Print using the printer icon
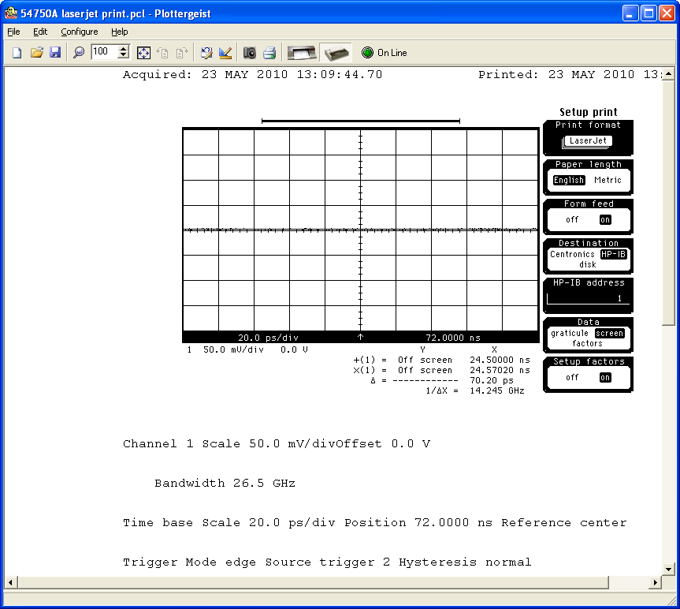This screenshot has height=609, width=680. (x=269, y=52)
